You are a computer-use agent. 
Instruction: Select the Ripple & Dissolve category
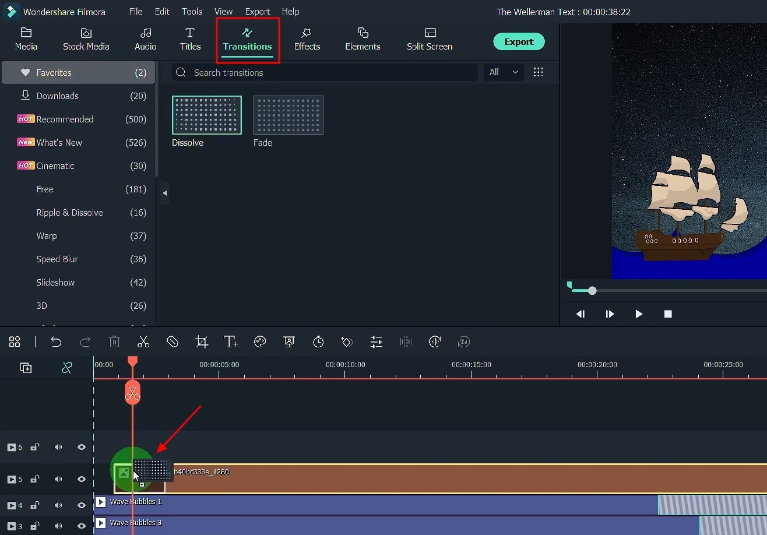point(78,212)
